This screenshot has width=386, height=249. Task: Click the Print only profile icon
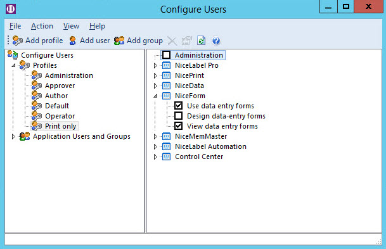tap(37, 126)
